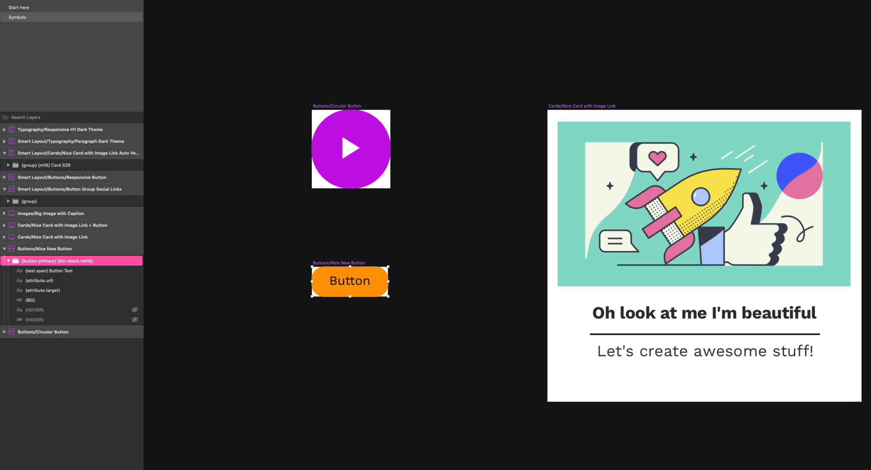Click the horizontal Smart Layout icon on Buttons/Nice New Button
871x470 pixels.
[11, 249]
